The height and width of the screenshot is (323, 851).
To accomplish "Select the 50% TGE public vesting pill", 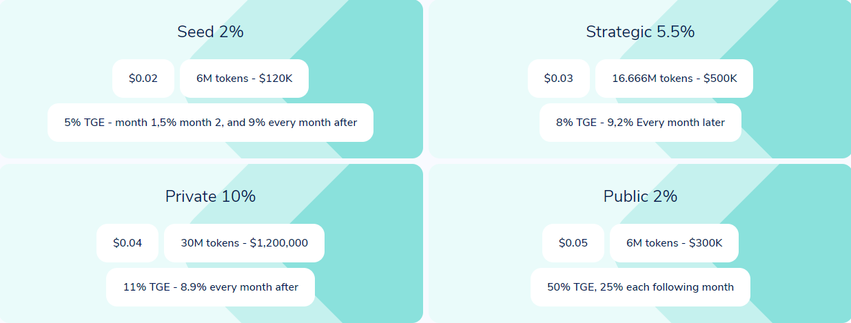I will coord(640,287).
